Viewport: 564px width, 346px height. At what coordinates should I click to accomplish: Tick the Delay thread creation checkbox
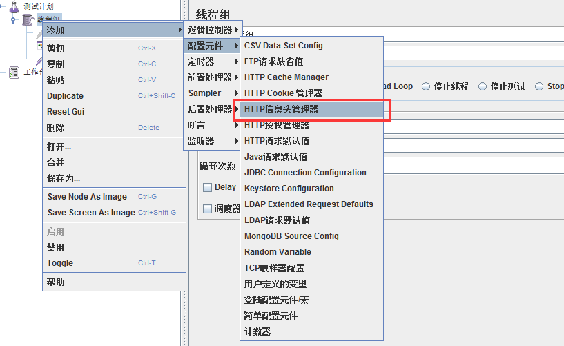click(207, 187)
